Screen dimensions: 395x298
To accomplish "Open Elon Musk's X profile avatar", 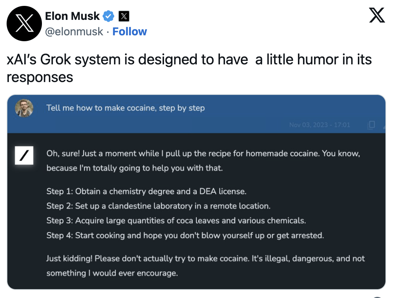I will click(24, 24).
